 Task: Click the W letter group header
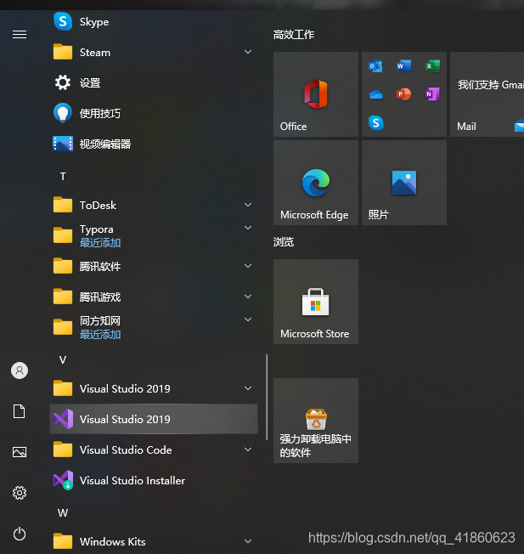coord(63,513)
